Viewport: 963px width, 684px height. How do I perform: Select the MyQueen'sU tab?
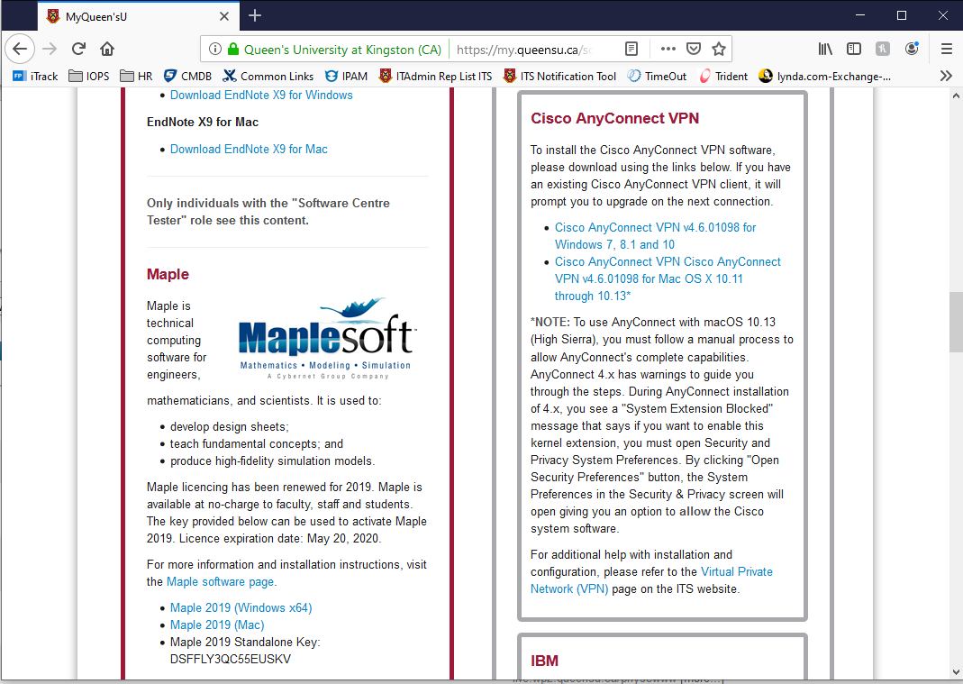pyautogui.click(x=138, y=16)
